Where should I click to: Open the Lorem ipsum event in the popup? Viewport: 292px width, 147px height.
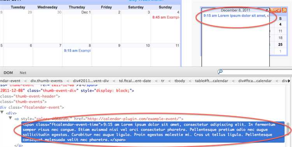tap(236, 16)
